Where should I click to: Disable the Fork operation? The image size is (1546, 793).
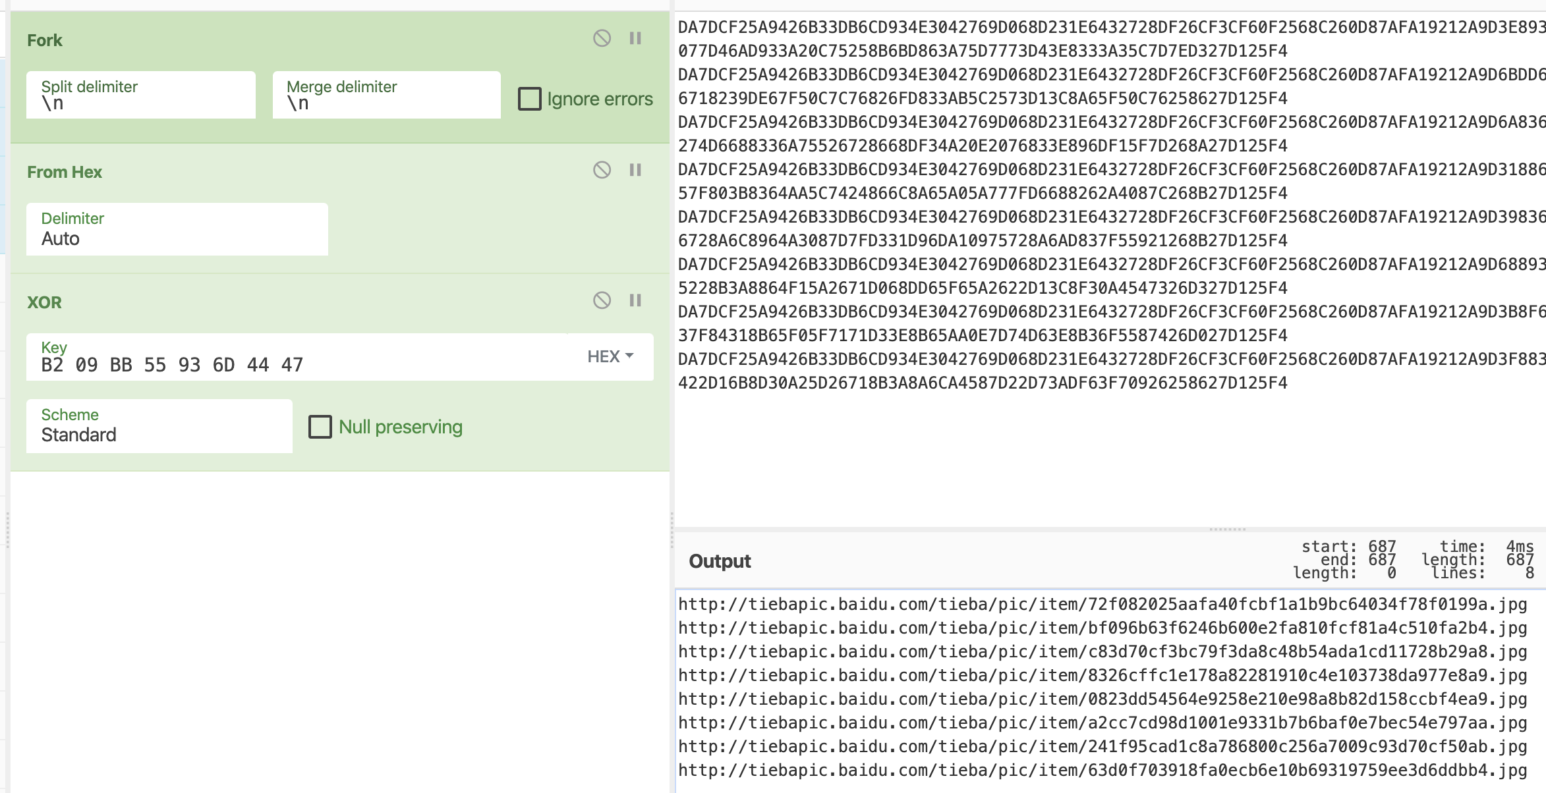click(x=602, y=38)
